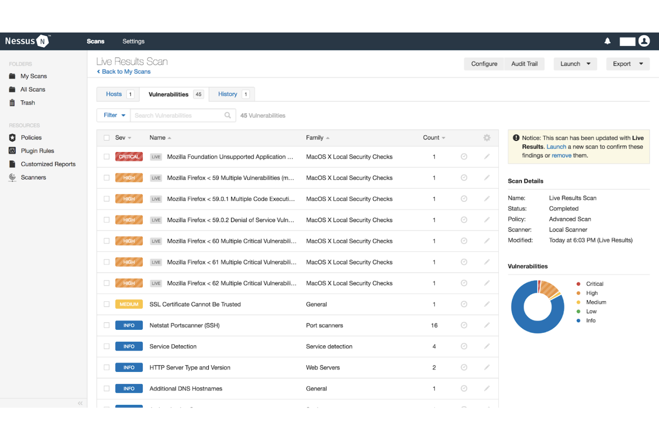Click the pencil edit icon for Netstat Portscanner
Viewport: 659px width, 440px height.
tap(487, 325)
